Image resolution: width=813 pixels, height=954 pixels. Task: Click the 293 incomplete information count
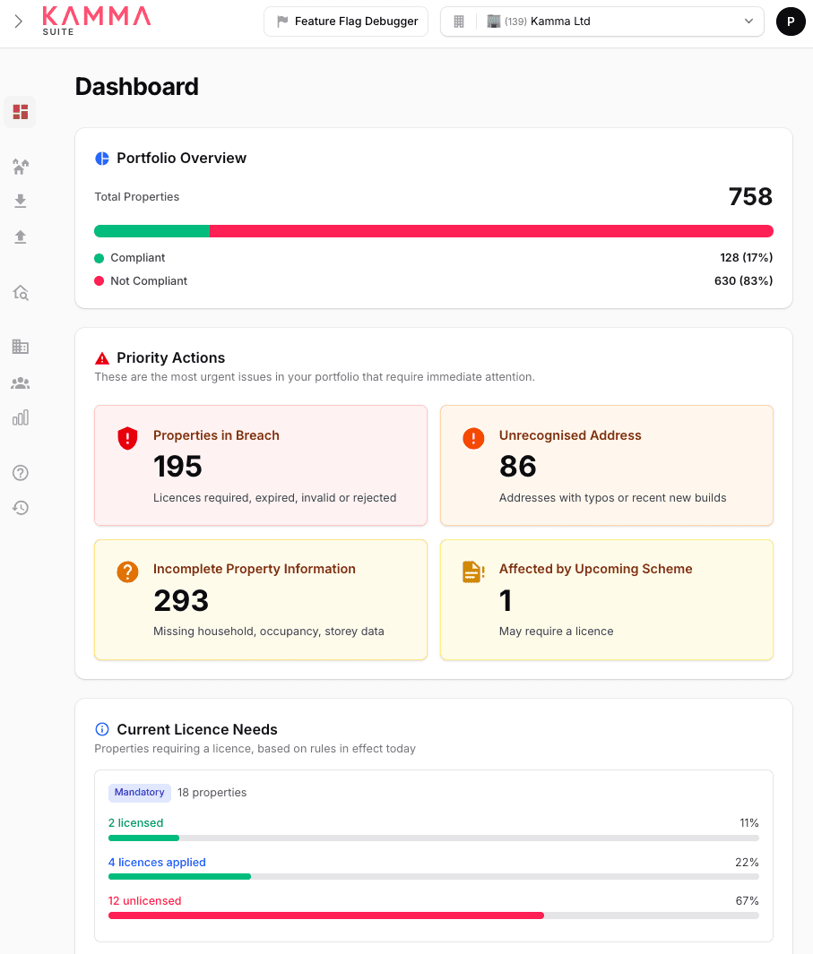click(x=181, y=601)
